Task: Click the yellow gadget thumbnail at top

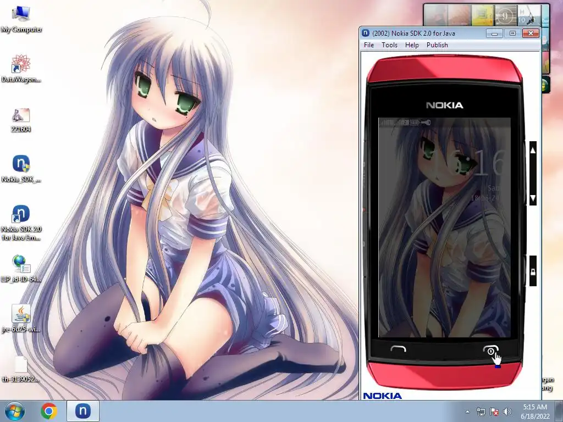Action: coord(483,16)
